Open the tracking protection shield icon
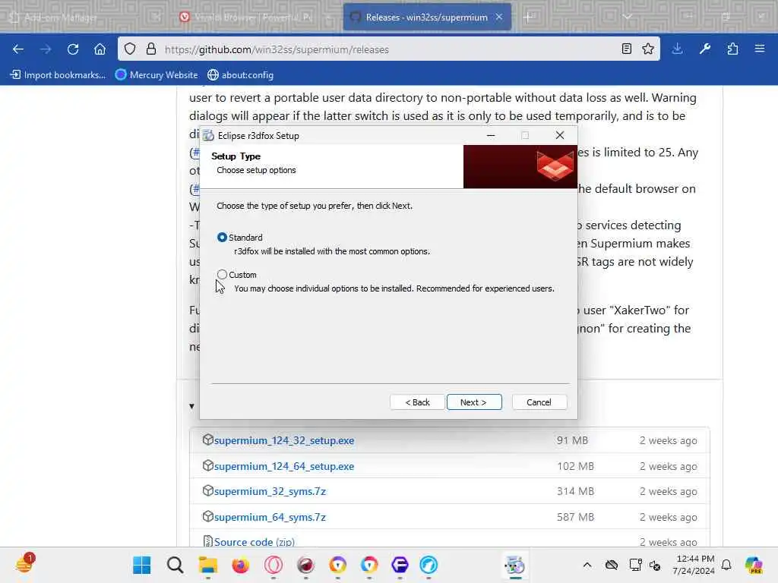Screen dimensions: 778x583 tap(130, 49)
